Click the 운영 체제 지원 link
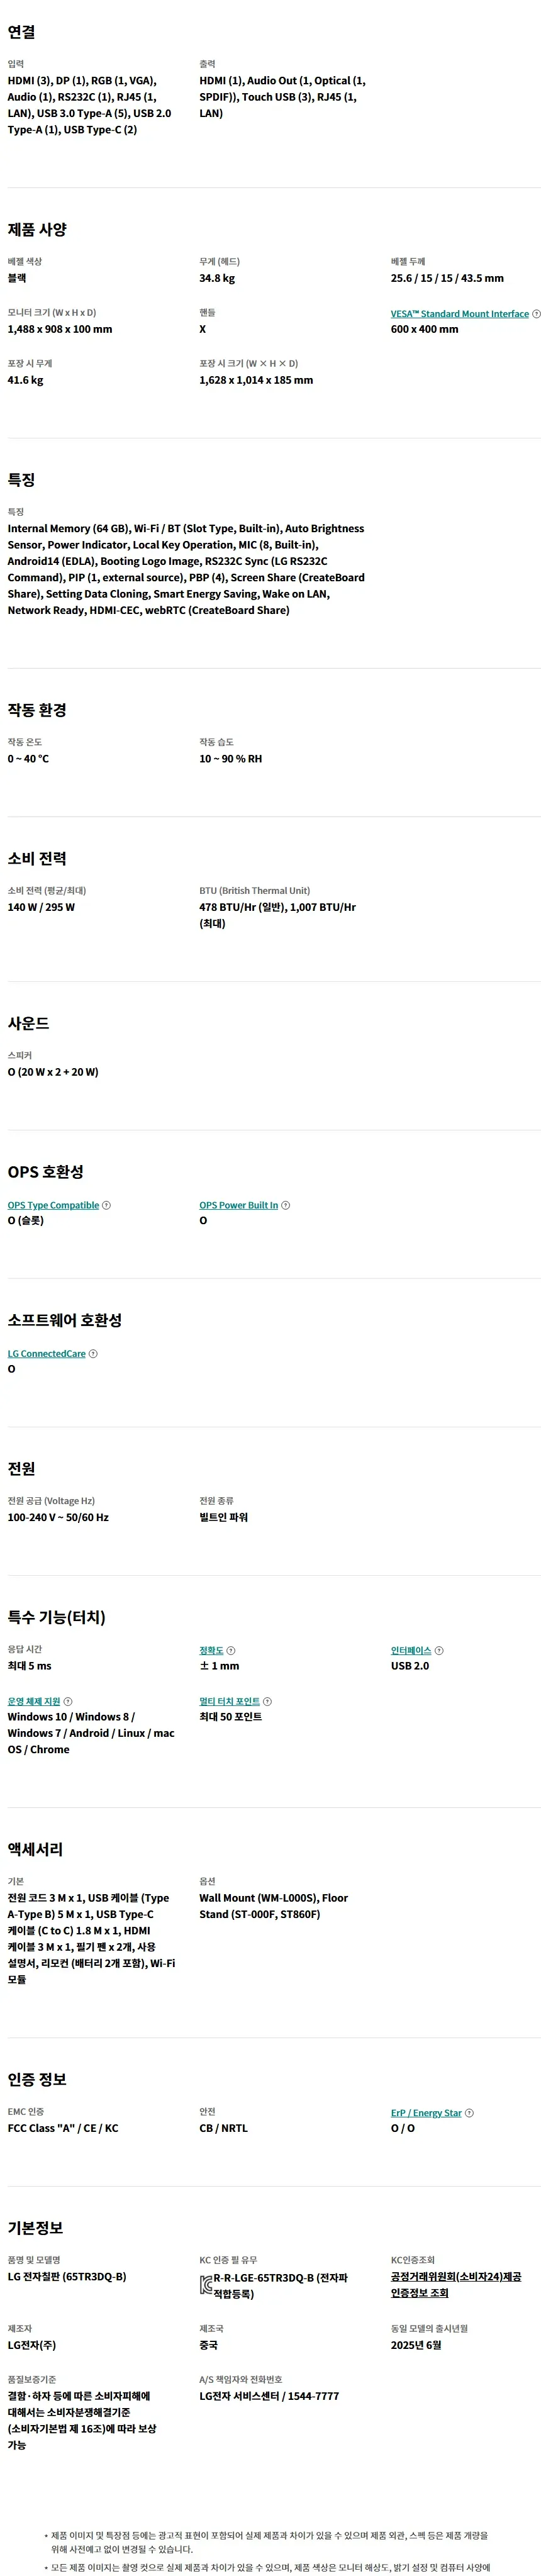This screenshot has height=2576, width=541. point(34,1701)
